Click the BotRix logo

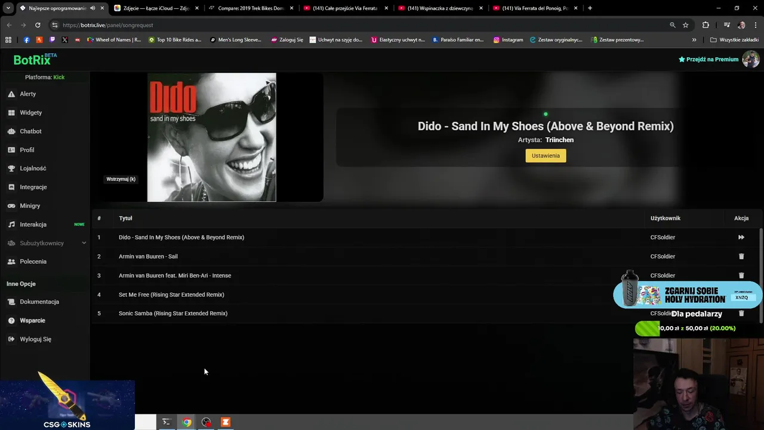click(35, 59)
